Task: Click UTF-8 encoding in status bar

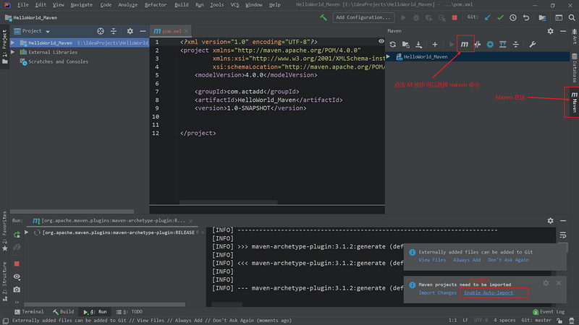Action: 480,320
